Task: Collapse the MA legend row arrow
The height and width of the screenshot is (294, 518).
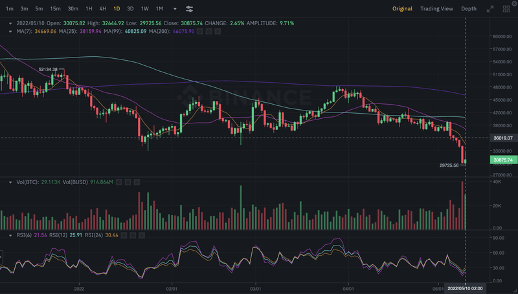Action: [6, 31]
